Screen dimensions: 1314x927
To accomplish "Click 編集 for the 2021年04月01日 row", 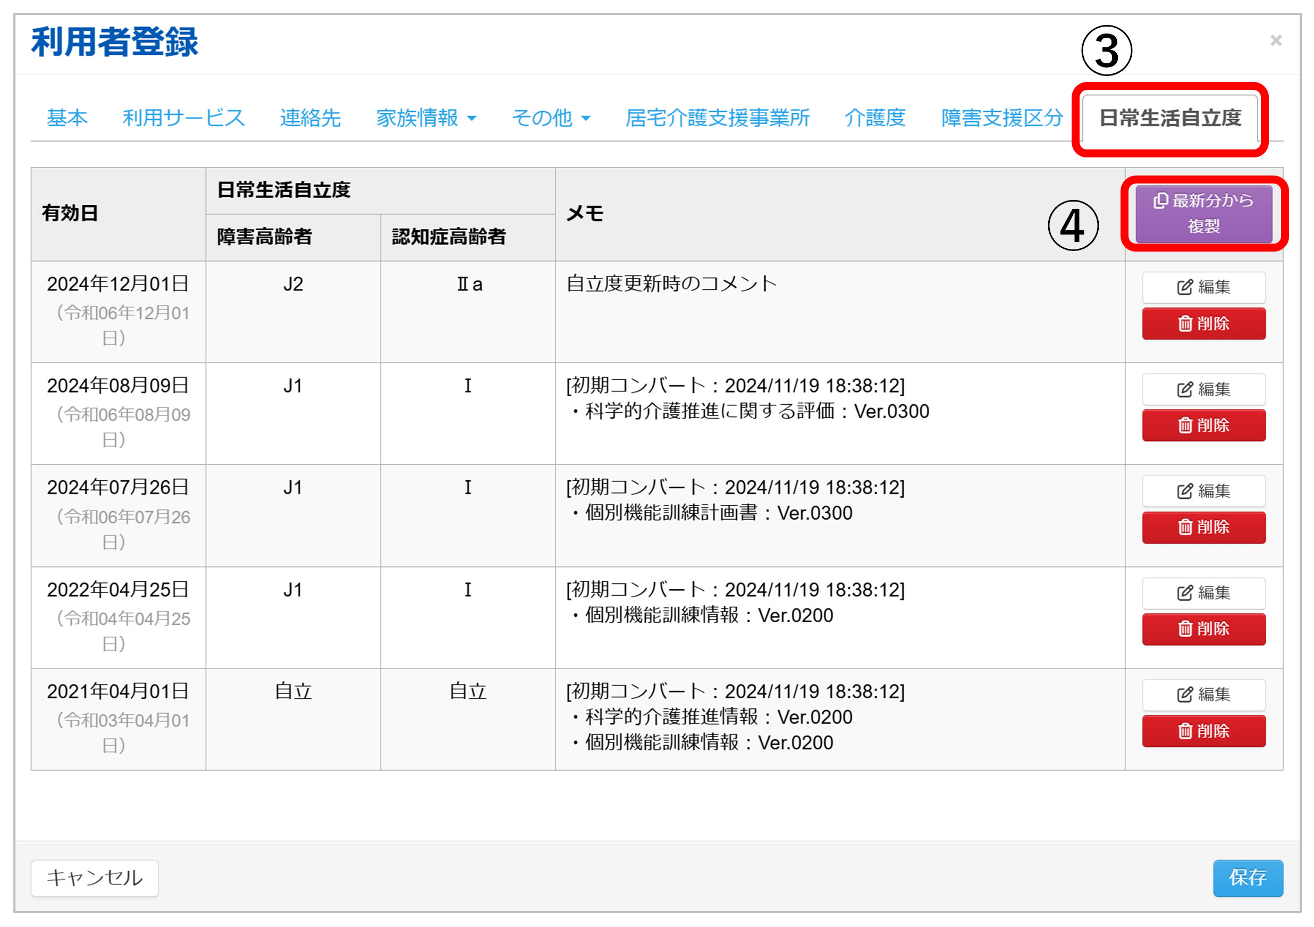I will 1203,695.
